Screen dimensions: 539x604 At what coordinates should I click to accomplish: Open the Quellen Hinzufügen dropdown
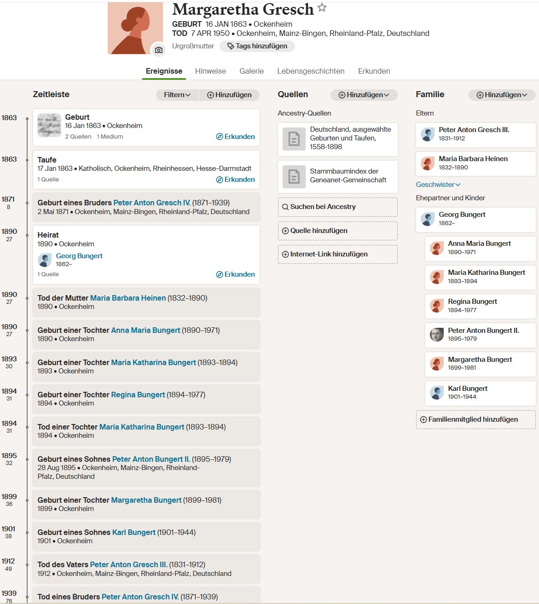click(x=364, y=95)
